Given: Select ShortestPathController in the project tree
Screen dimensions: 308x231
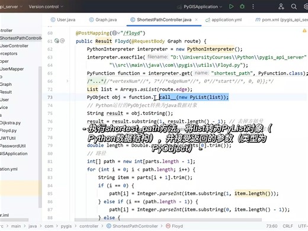Looking at the screenshot, I should [x=21, y=38].
